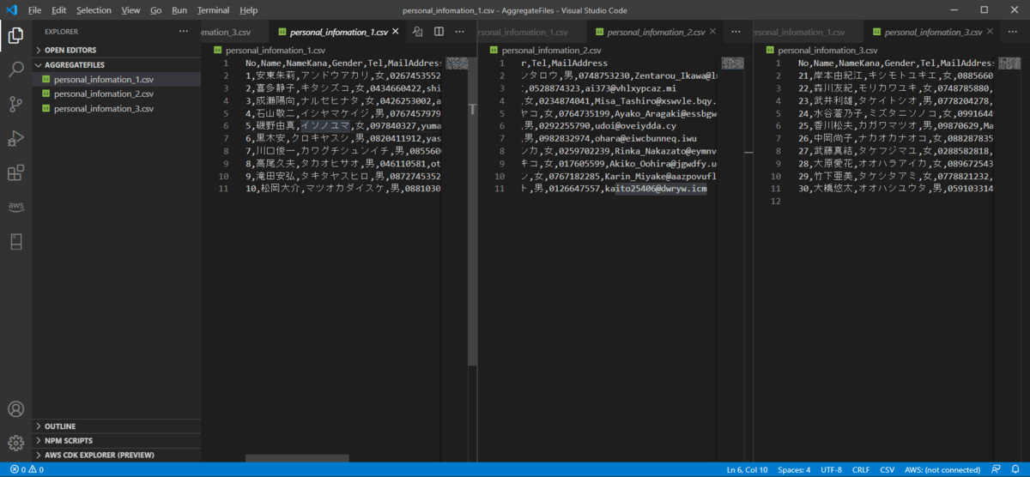Open More Actions ellipsis for personal_infomation_3.csv group
The width and height of the screenshot is (1030, 477).
coord(1013,32)
